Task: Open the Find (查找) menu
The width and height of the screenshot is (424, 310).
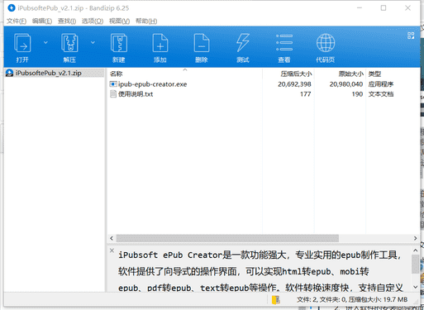Action: pyautogui.click(x=67, y=21)
